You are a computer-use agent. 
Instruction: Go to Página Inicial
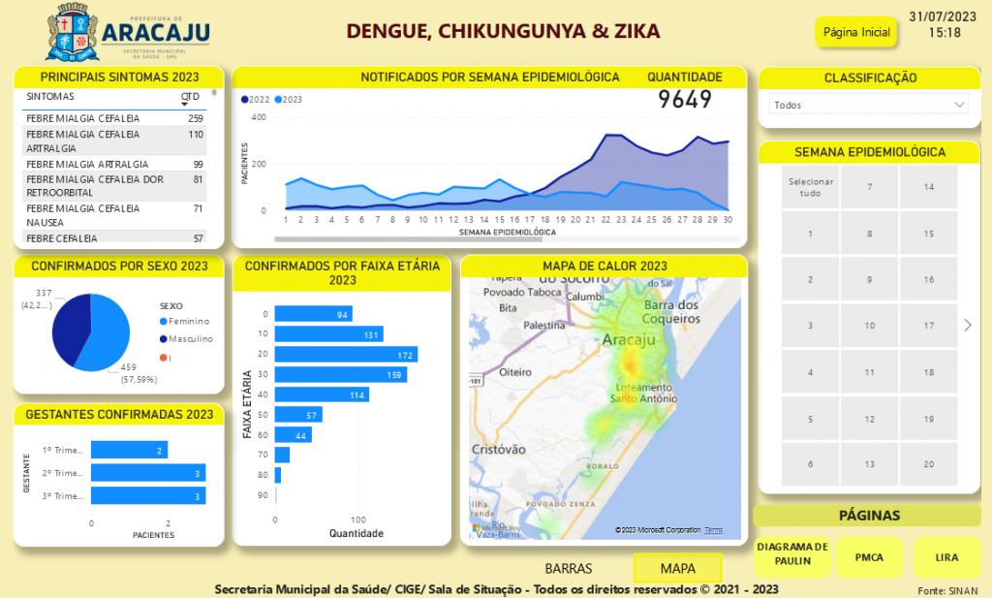click(x=856, y=32)
